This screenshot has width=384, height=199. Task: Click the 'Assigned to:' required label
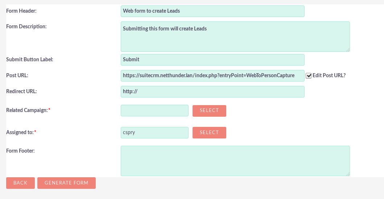coord(21,132)
